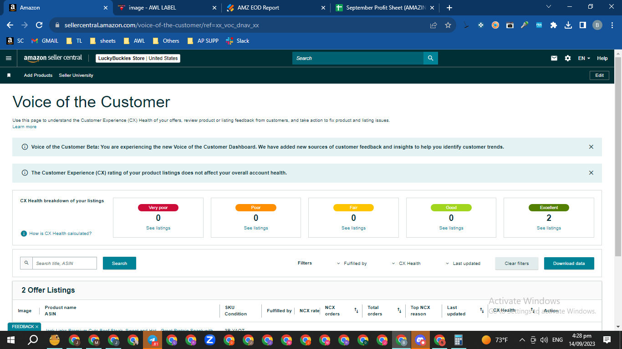Open Telegram from the taskbar
The height and width of the screenshot is (349, 622).
pyautogui.click(x=153, y=339)
